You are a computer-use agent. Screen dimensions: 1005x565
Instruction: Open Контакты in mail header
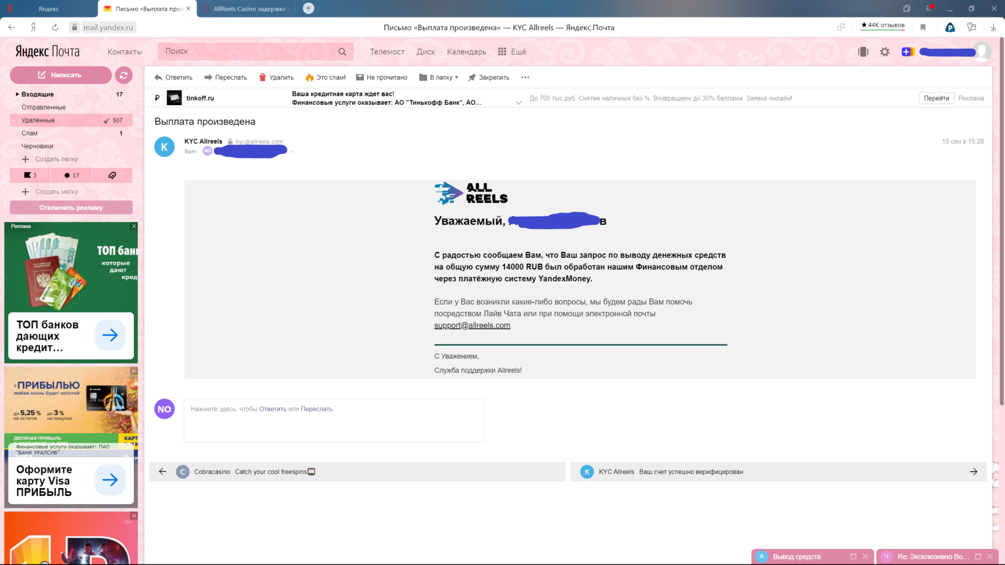point(125,51)
